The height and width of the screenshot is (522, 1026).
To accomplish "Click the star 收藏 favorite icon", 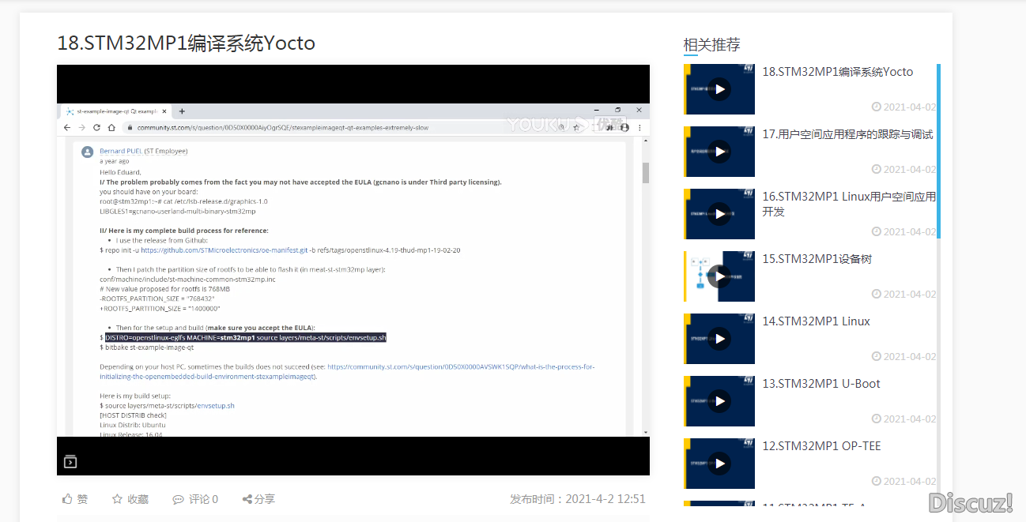I will (117, 499).
